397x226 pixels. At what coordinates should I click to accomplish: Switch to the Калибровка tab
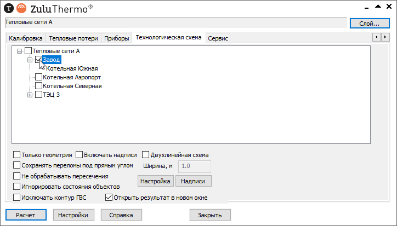tap(26, 38)
